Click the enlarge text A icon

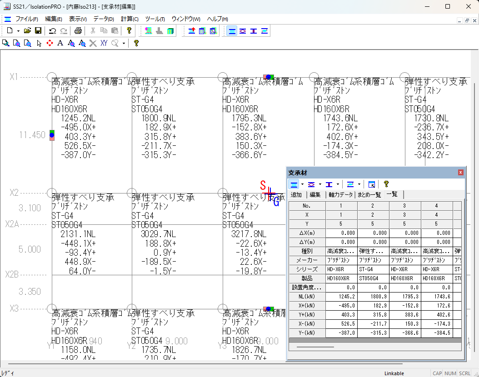[71, 43]
